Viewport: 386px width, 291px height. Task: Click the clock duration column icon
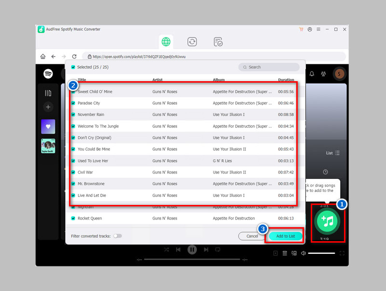[325, 172]
